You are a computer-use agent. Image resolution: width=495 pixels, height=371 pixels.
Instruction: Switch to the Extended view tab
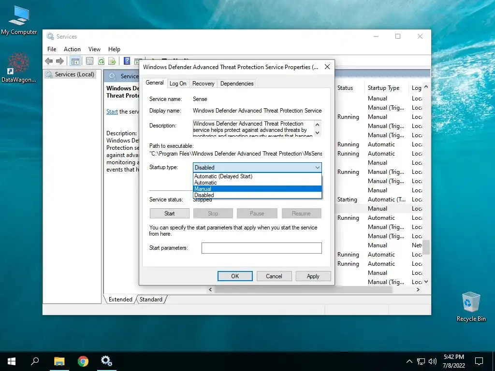(x=120, y=300)
